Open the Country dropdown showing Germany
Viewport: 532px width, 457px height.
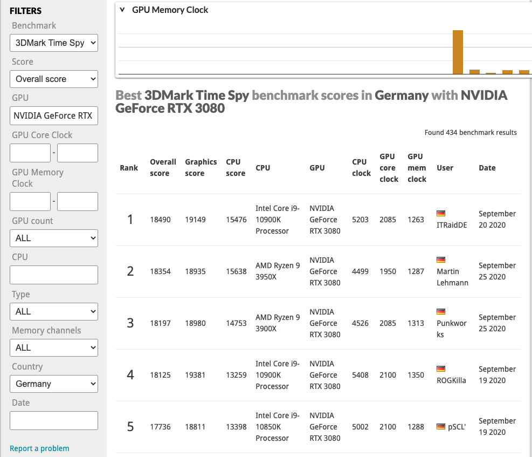click(x=53, y=384)
